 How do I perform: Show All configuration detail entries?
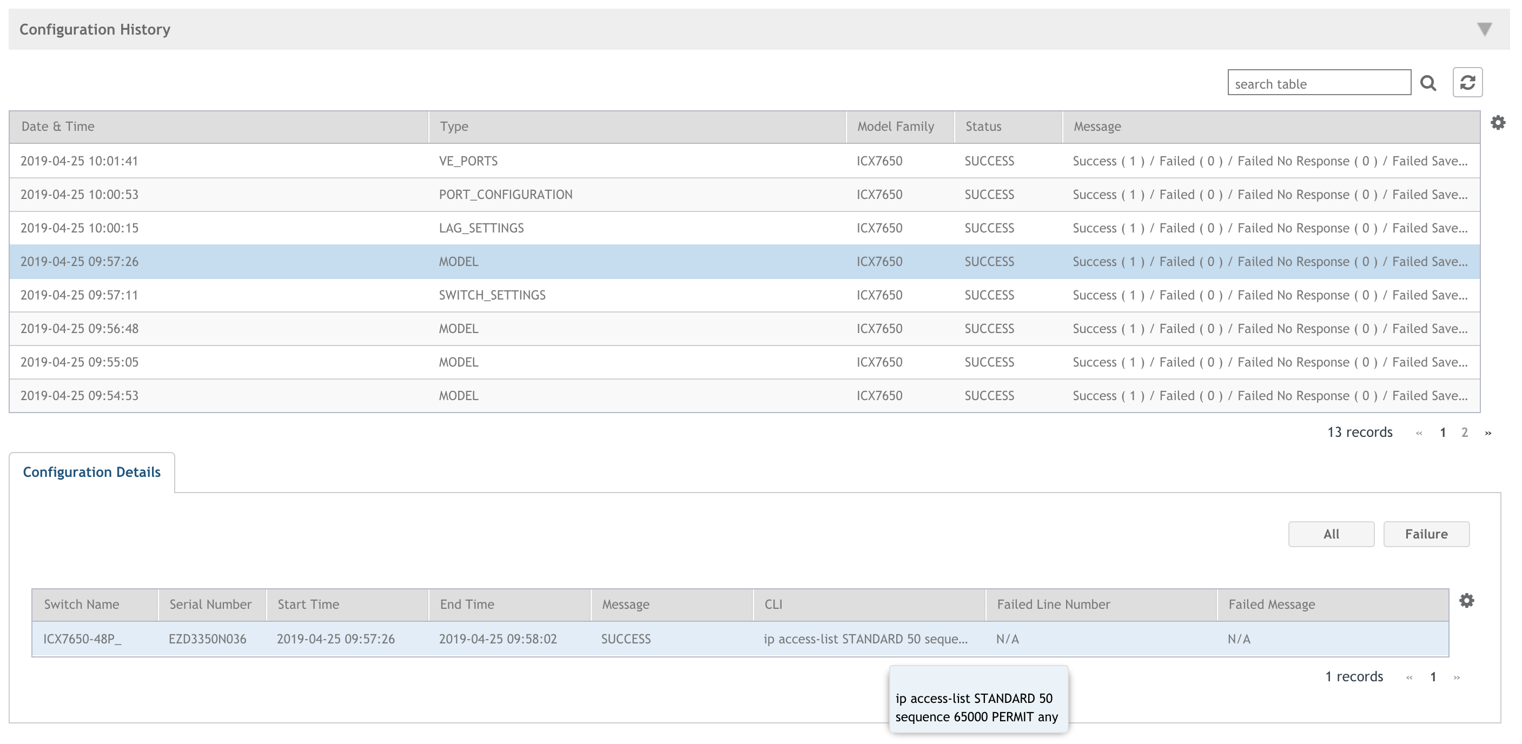[1331, 534]
